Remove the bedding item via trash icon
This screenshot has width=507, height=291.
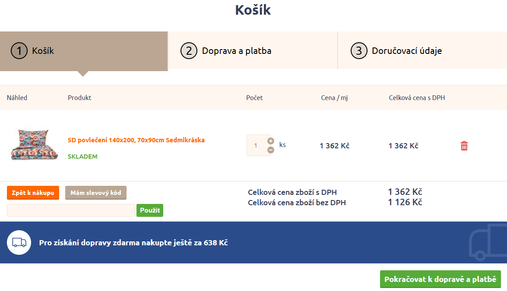pos(464,146)
